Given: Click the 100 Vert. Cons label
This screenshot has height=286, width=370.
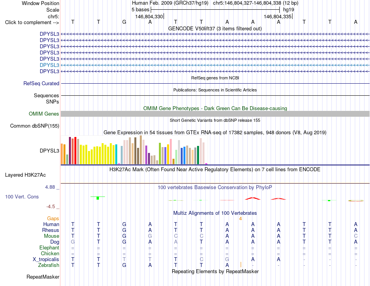Looking at the screenshot, I should 22,197.
